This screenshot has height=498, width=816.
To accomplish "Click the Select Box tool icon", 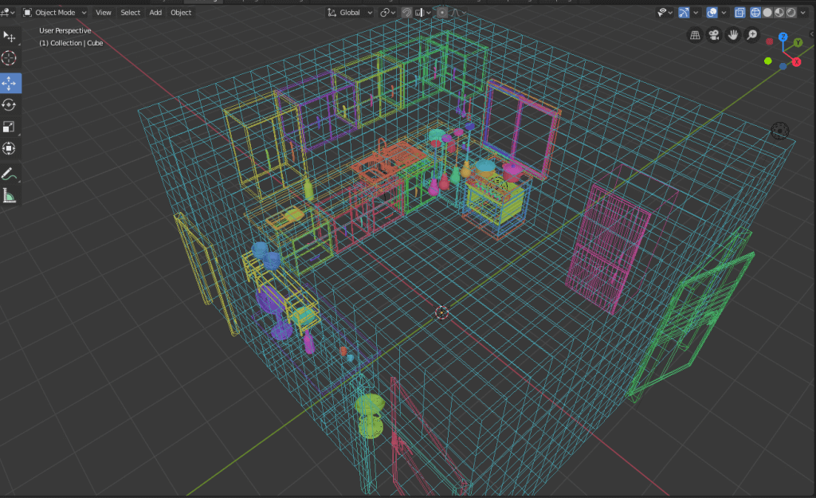I will [10, 37].
